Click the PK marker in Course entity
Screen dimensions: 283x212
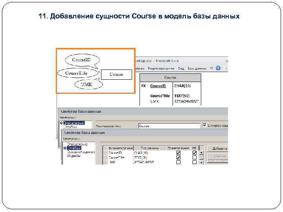(x=143, y=86)
